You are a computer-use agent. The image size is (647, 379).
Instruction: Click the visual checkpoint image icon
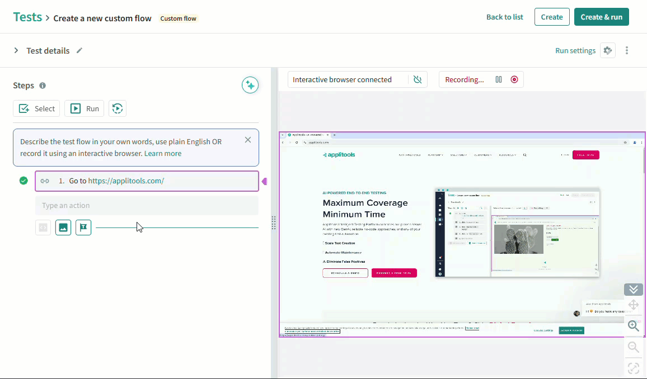pos(63,228)
